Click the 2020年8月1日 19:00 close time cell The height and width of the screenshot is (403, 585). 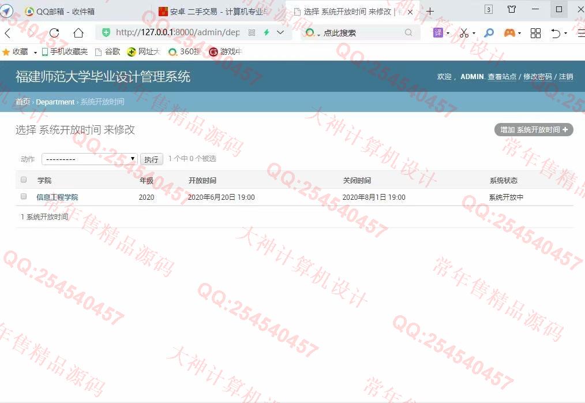374,197
